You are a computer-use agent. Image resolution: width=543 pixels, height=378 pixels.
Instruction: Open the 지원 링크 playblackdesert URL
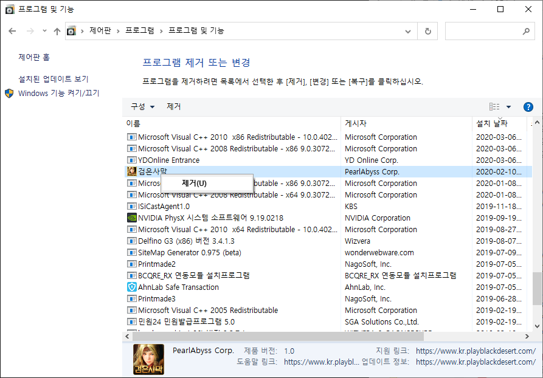coord(476,351)
